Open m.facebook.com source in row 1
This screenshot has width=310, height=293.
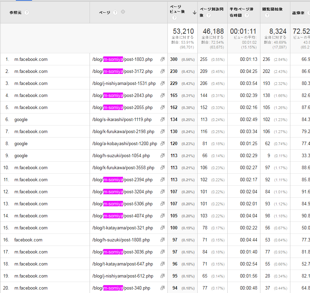tap(31, 59)
